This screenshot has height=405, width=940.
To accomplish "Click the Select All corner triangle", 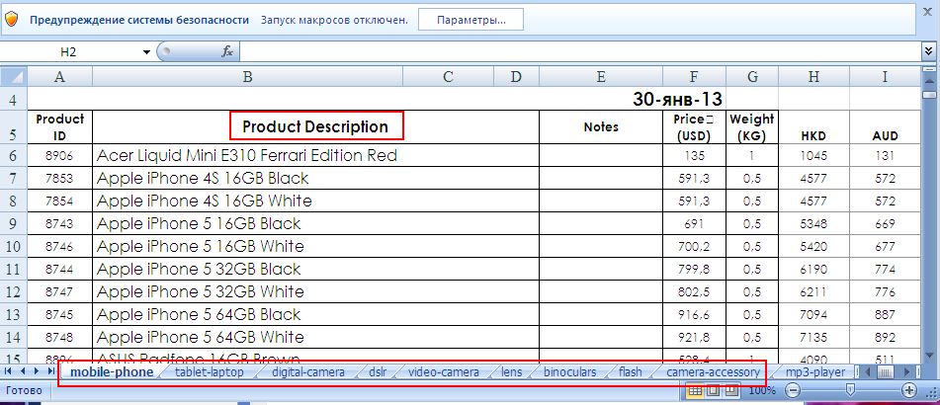I will click(x=13, y=76).
